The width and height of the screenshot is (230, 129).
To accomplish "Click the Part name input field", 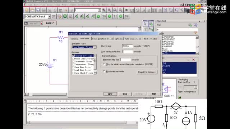I will [177, 29].
